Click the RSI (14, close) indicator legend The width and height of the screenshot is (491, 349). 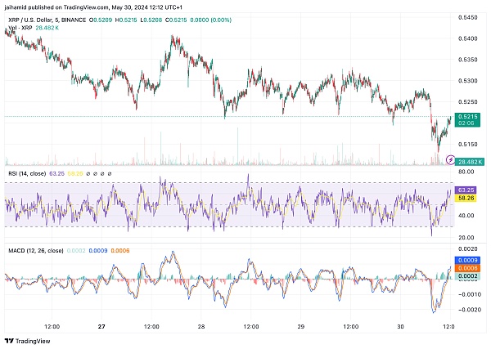31,174
